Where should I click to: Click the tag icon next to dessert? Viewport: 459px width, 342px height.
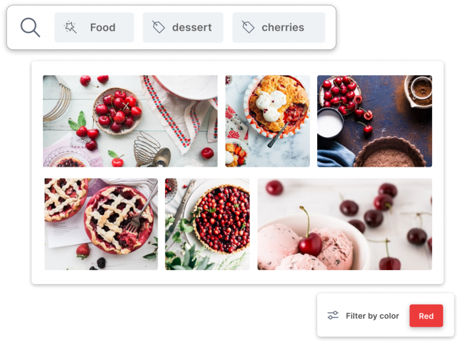(x=158, y=27)
